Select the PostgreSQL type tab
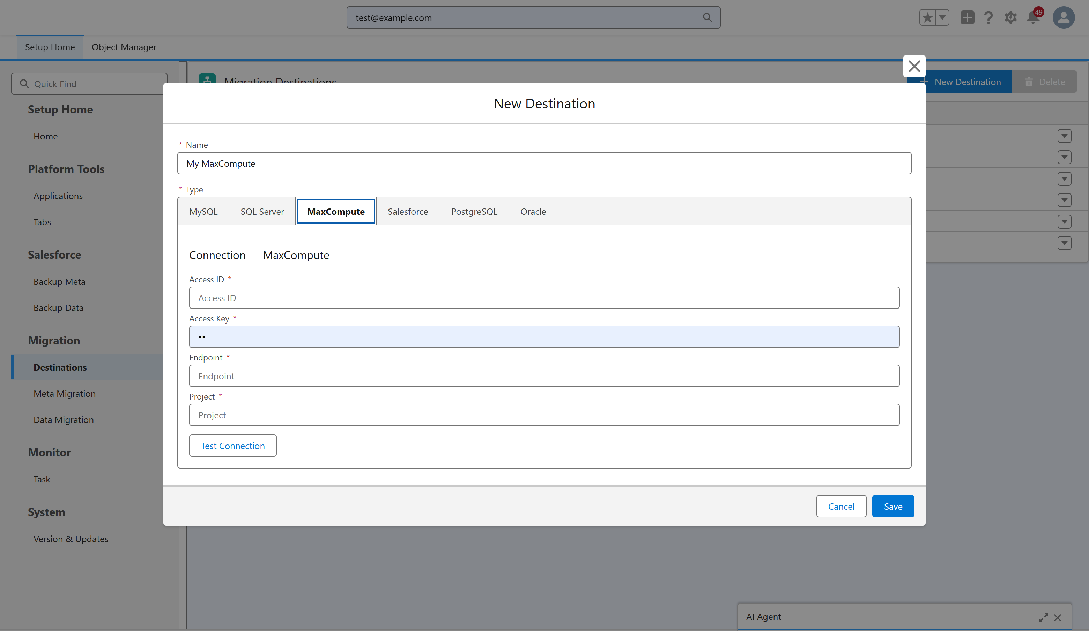1089x631 pixels. (x=474, y=212)
